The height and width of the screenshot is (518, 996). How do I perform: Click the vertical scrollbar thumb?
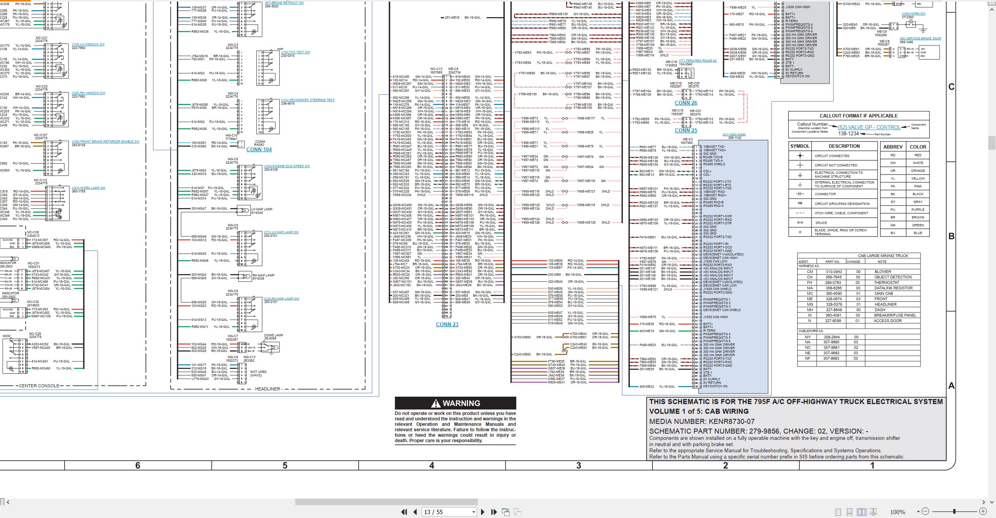(x=992, y=143)
